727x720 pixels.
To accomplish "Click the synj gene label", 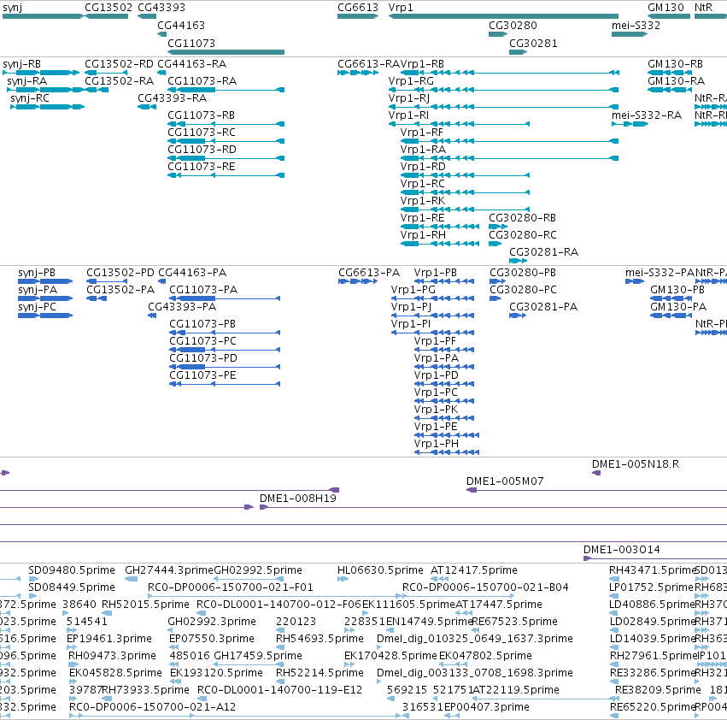I will click(13, 8).
